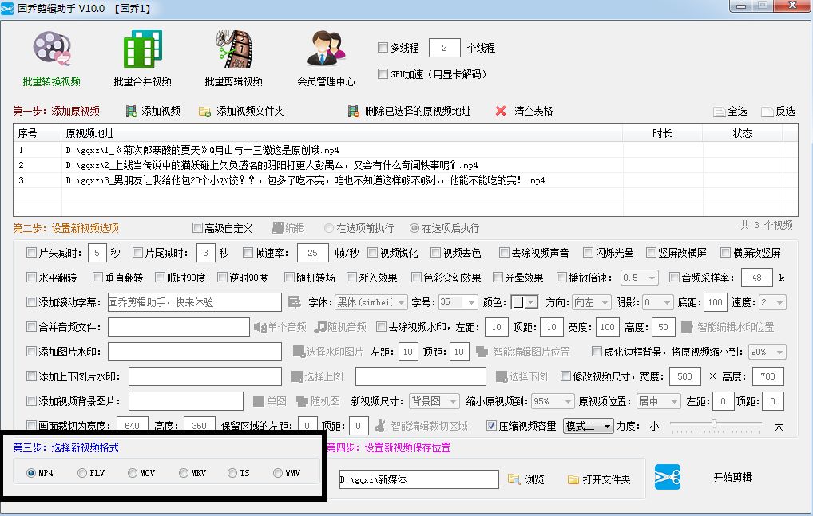Click the 删除已选择的原视频地址 delete icon
Screen dimensions: 813x516
[355, 110]
